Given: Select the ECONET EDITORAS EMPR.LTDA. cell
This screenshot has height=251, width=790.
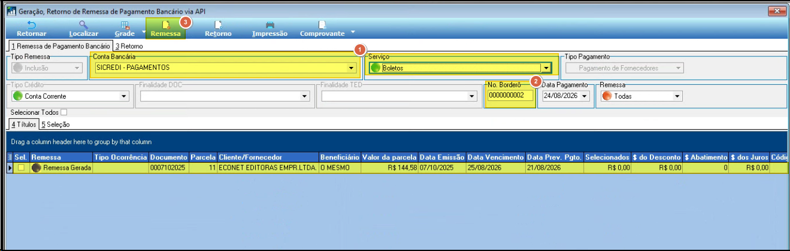Looking at the screenshot, I should coord(268,168).
